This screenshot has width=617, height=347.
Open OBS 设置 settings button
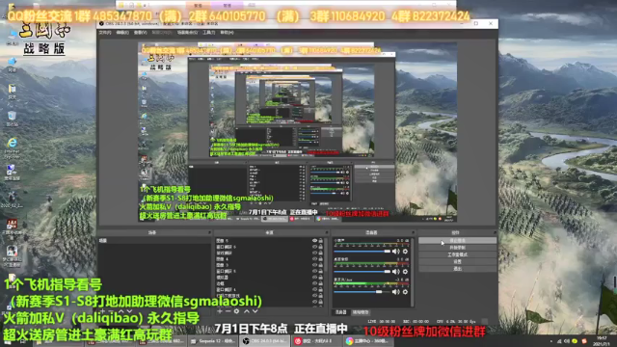pos(457,261)
